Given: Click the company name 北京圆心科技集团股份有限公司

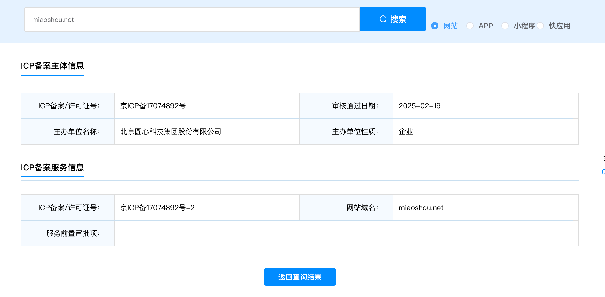Looking at the screenshot, I should pyautogui.click(x=170, y=131).
